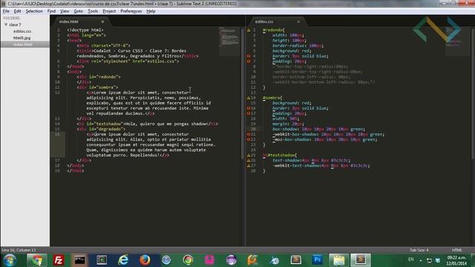Open Firefox from the taskbar
475x267 pixels.
click(x=145, y=260)
